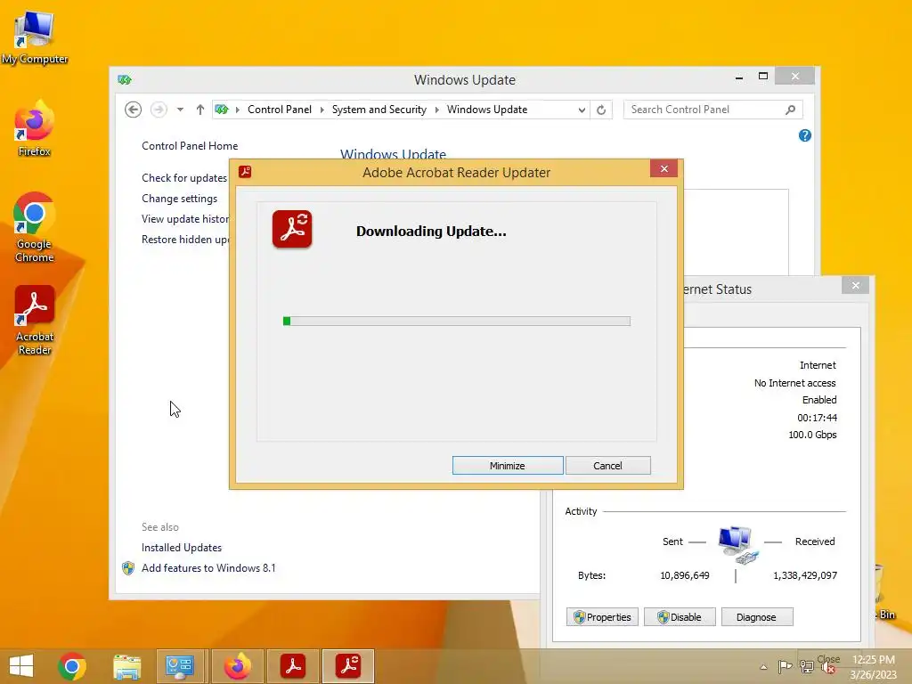The image size is (912, 684).
Task: Open Action Center flag in system tray
Action: pos(785,666)
